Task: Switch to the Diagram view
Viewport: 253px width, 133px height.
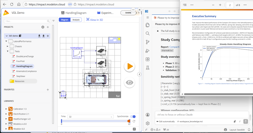Action: click(65, 20)
